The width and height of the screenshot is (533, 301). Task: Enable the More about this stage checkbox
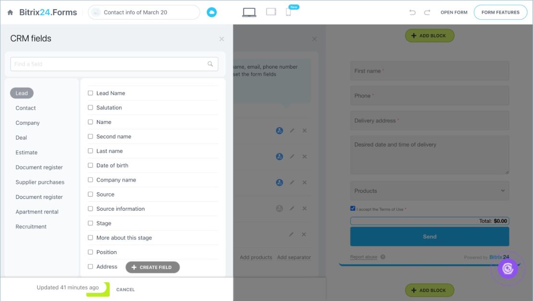[x=90, y=238]
